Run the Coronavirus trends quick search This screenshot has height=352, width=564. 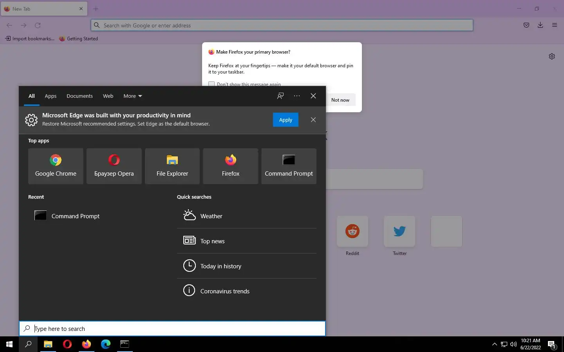tap(247, 291)
